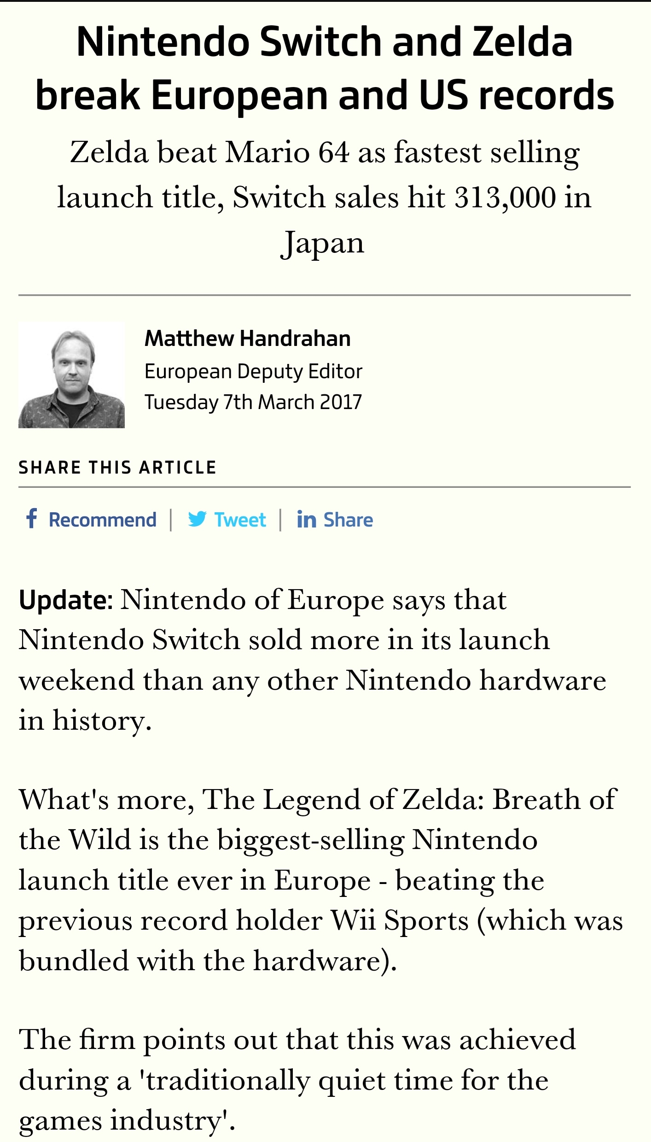Image resolution: width=651 pixels, height=1142 pixels.
Task: Click the Nintendo of Europe update paragraph
Action: click(312, 660)
